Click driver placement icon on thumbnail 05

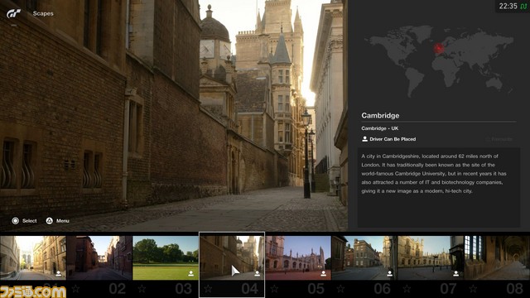(324, 273)
